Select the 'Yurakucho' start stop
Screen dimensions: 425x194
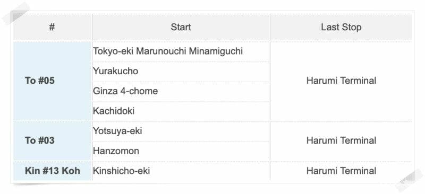[115, 71]
